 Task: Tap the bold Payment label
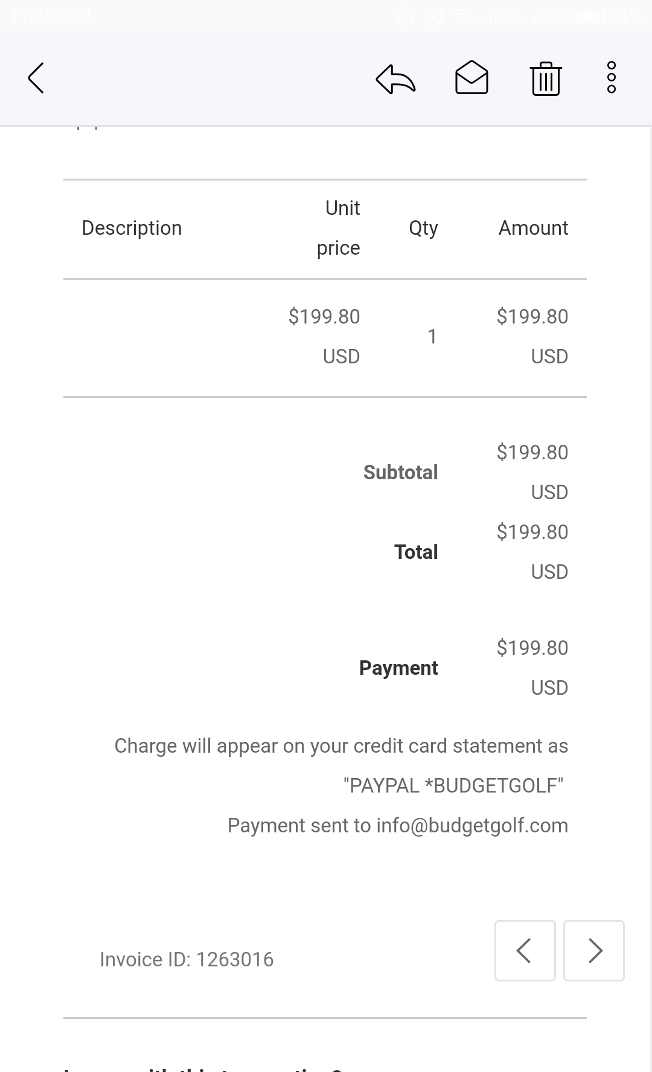[x=398, y=668]
